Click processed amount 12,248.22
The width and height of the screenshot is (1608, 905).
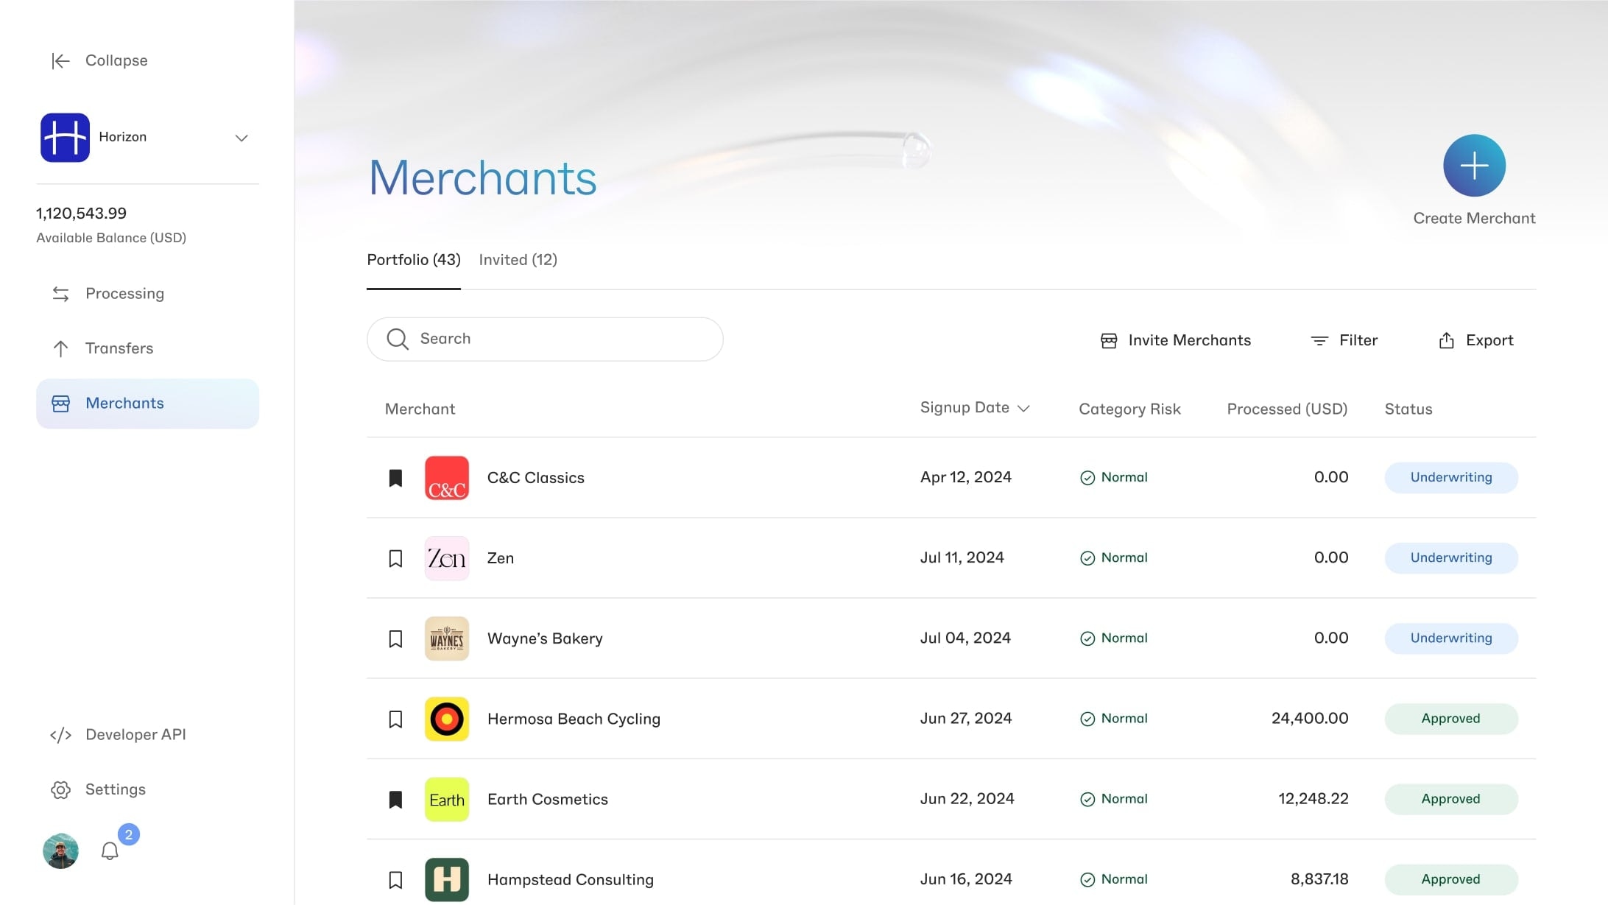(x=1313, y=798)
